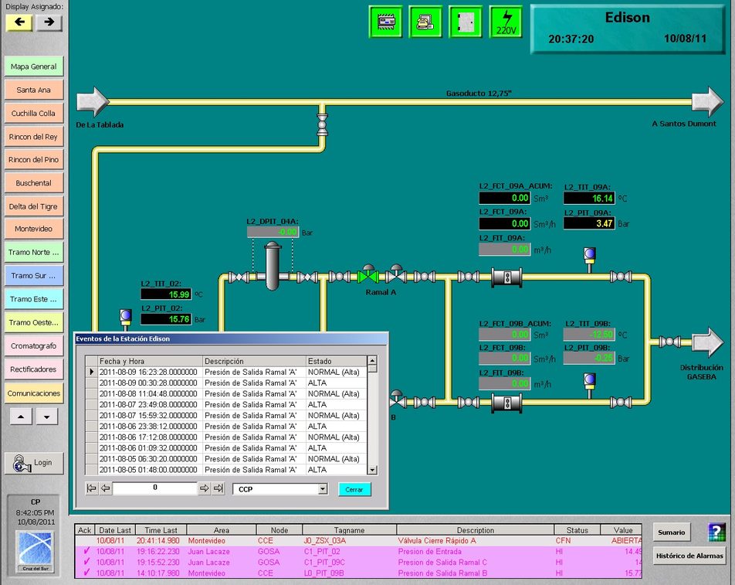The width and height of the screenshot is (735, 585).
Task: Select alarm row L0_PIT_09B
Action: (x=358, y=573)
